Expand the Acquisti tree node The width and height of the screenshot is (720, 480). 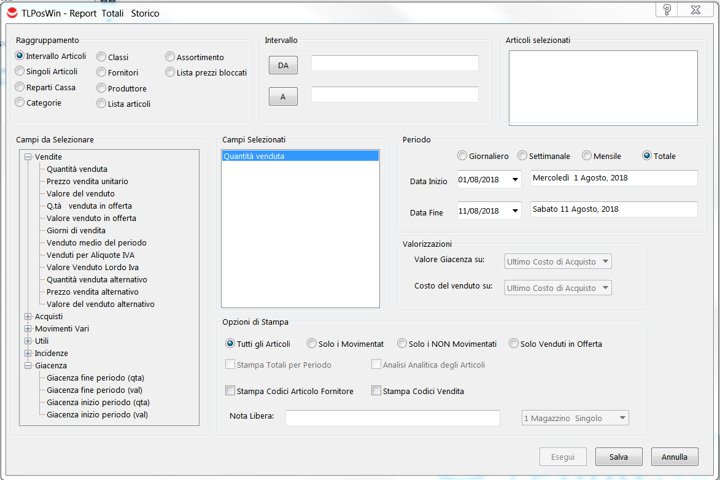(x=28, y=317)
